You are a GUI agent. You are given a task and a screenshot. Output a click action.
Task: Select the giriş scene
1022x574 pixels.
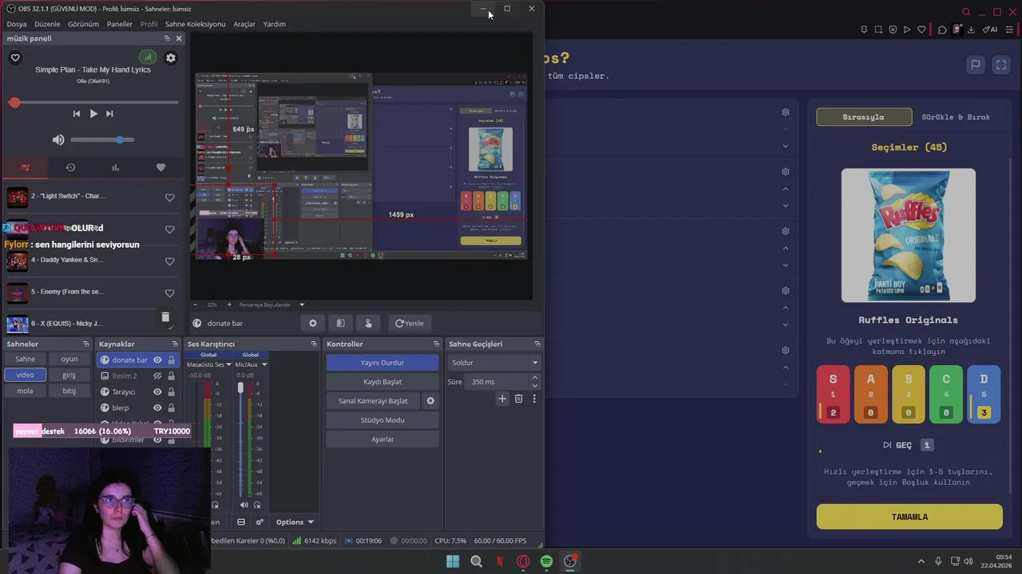pos(69,375)
